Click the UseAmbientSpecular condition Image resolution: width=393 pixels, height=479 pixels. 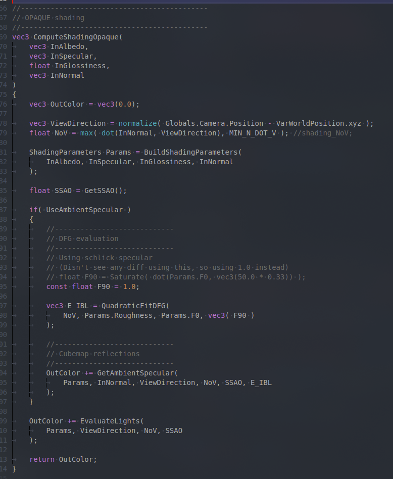click(x=84, y=210)
